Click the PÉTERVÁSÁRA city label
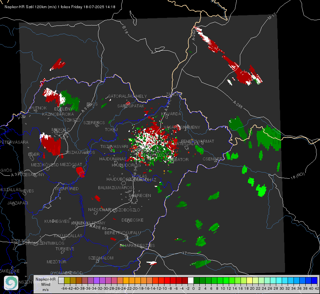The width and height of the screenshot is (320, 294). (14, 142)
